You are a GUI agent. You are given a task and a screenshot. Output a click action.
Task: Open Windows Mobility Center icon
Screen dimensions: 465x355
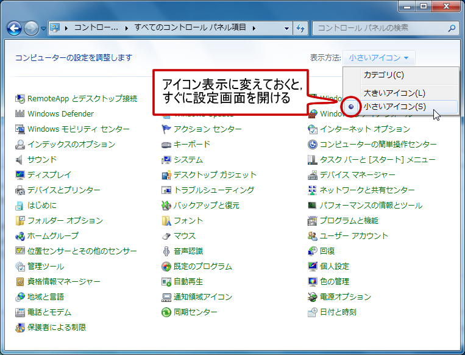point(20,129)
